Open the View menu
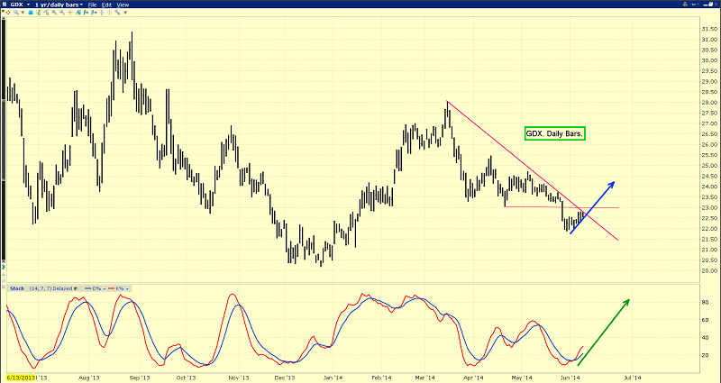The width and height of the screenshot is (721, 383). 122,5
